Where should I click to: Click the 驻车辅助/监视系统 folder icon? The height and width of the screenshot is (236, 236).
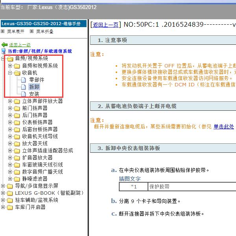[10, 200]
